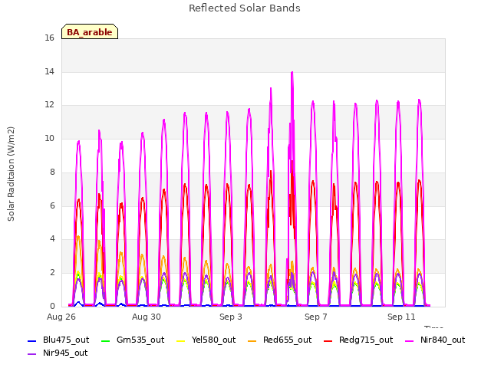Click the Sep 11 x-axis tick label
This screenshot has width=491, height=368.
click(401, 317)
